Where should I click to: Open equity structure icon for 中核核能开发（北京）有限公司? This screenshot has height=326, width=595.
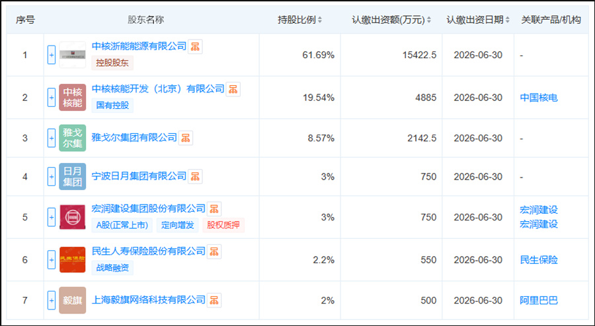point(233,89)
